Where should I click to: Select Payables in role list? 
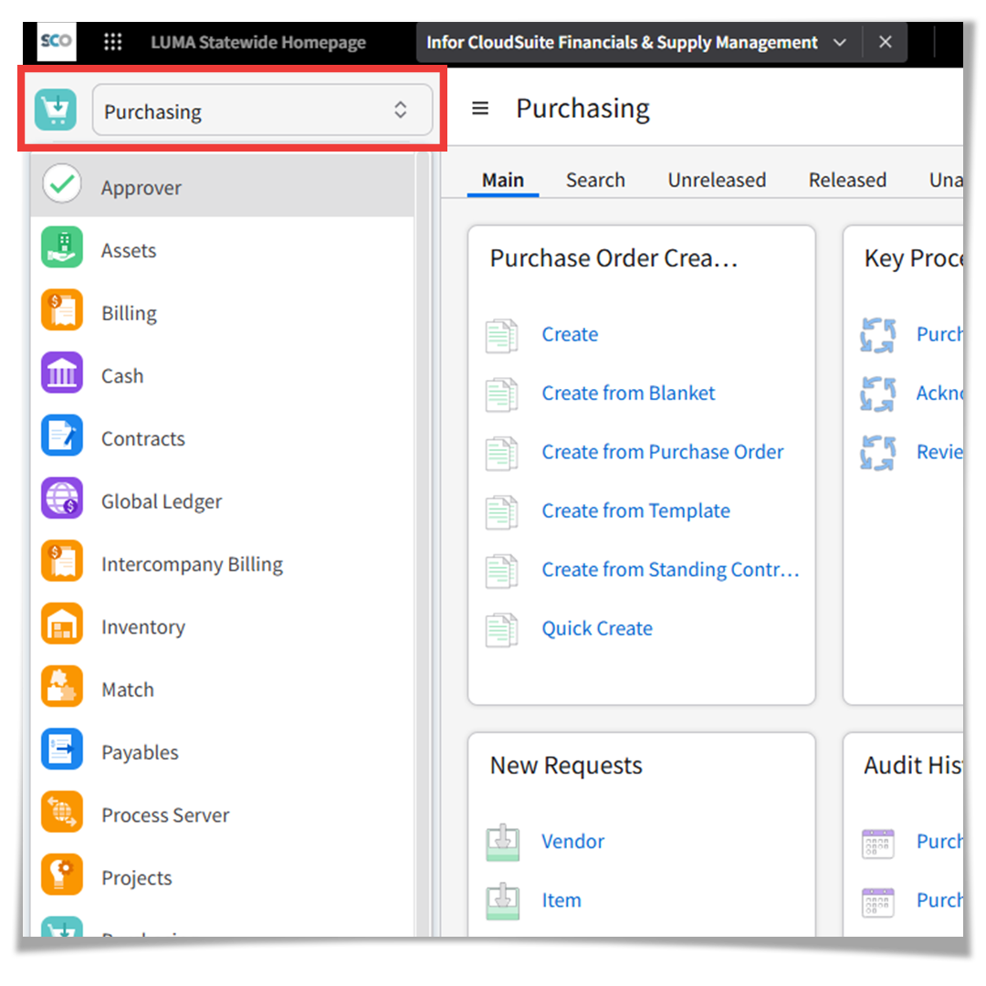click(x=222, y=752)
